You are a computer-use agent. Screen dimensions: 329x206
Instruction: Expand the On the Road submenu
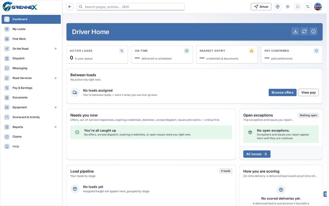point(56,49)
